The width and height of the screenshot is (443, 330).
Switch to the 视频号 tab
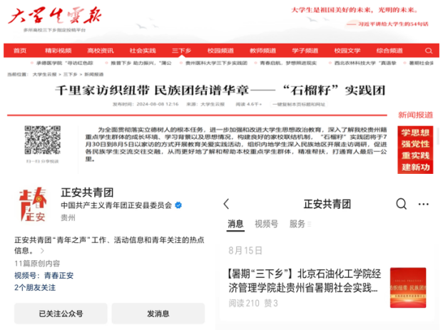point(267,224)
